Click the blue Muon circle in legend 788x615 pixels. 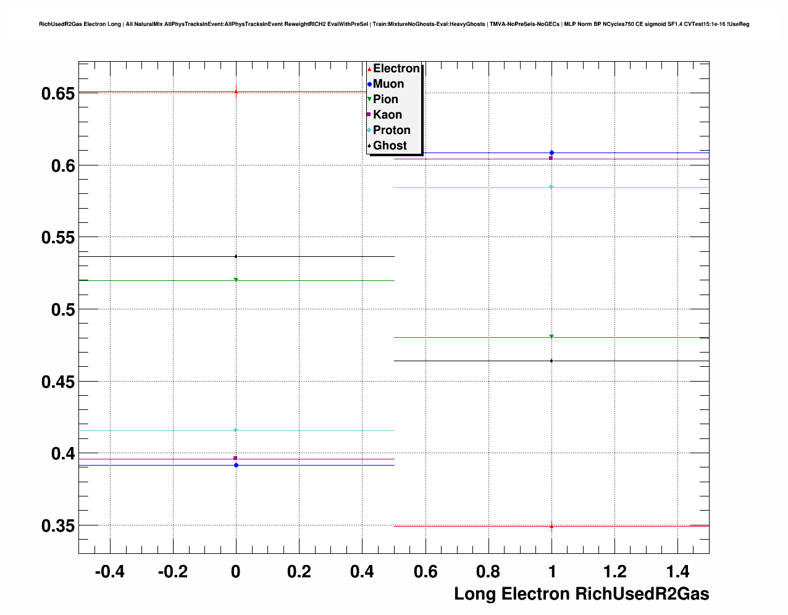coord(369,84)
